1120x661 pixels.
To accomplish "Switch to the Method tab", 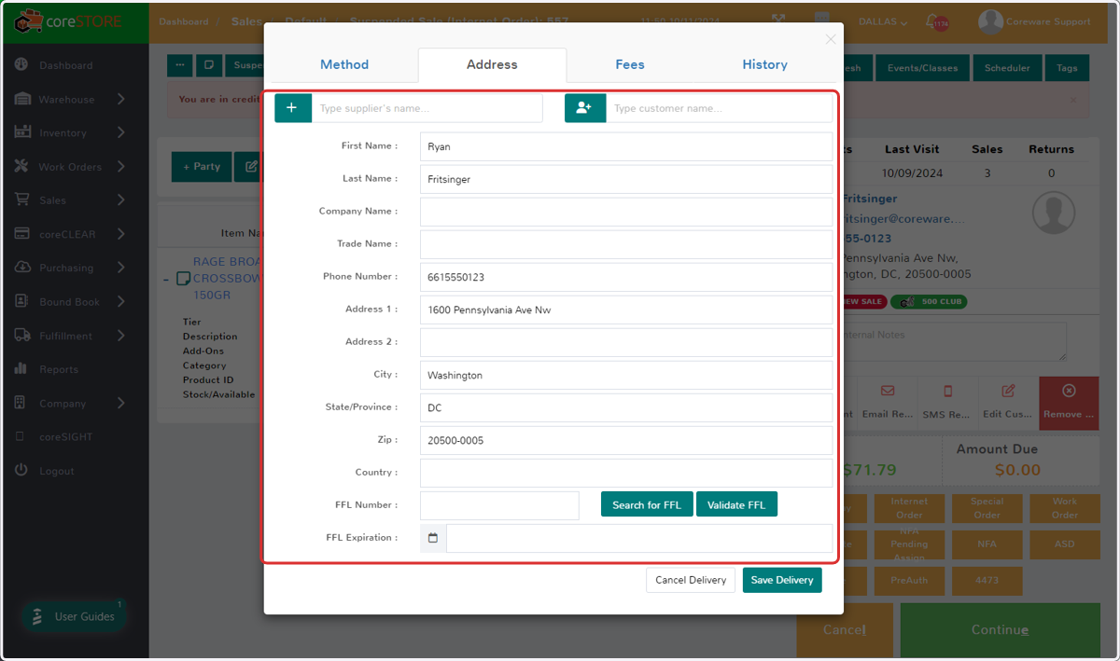I will (344, 64).
